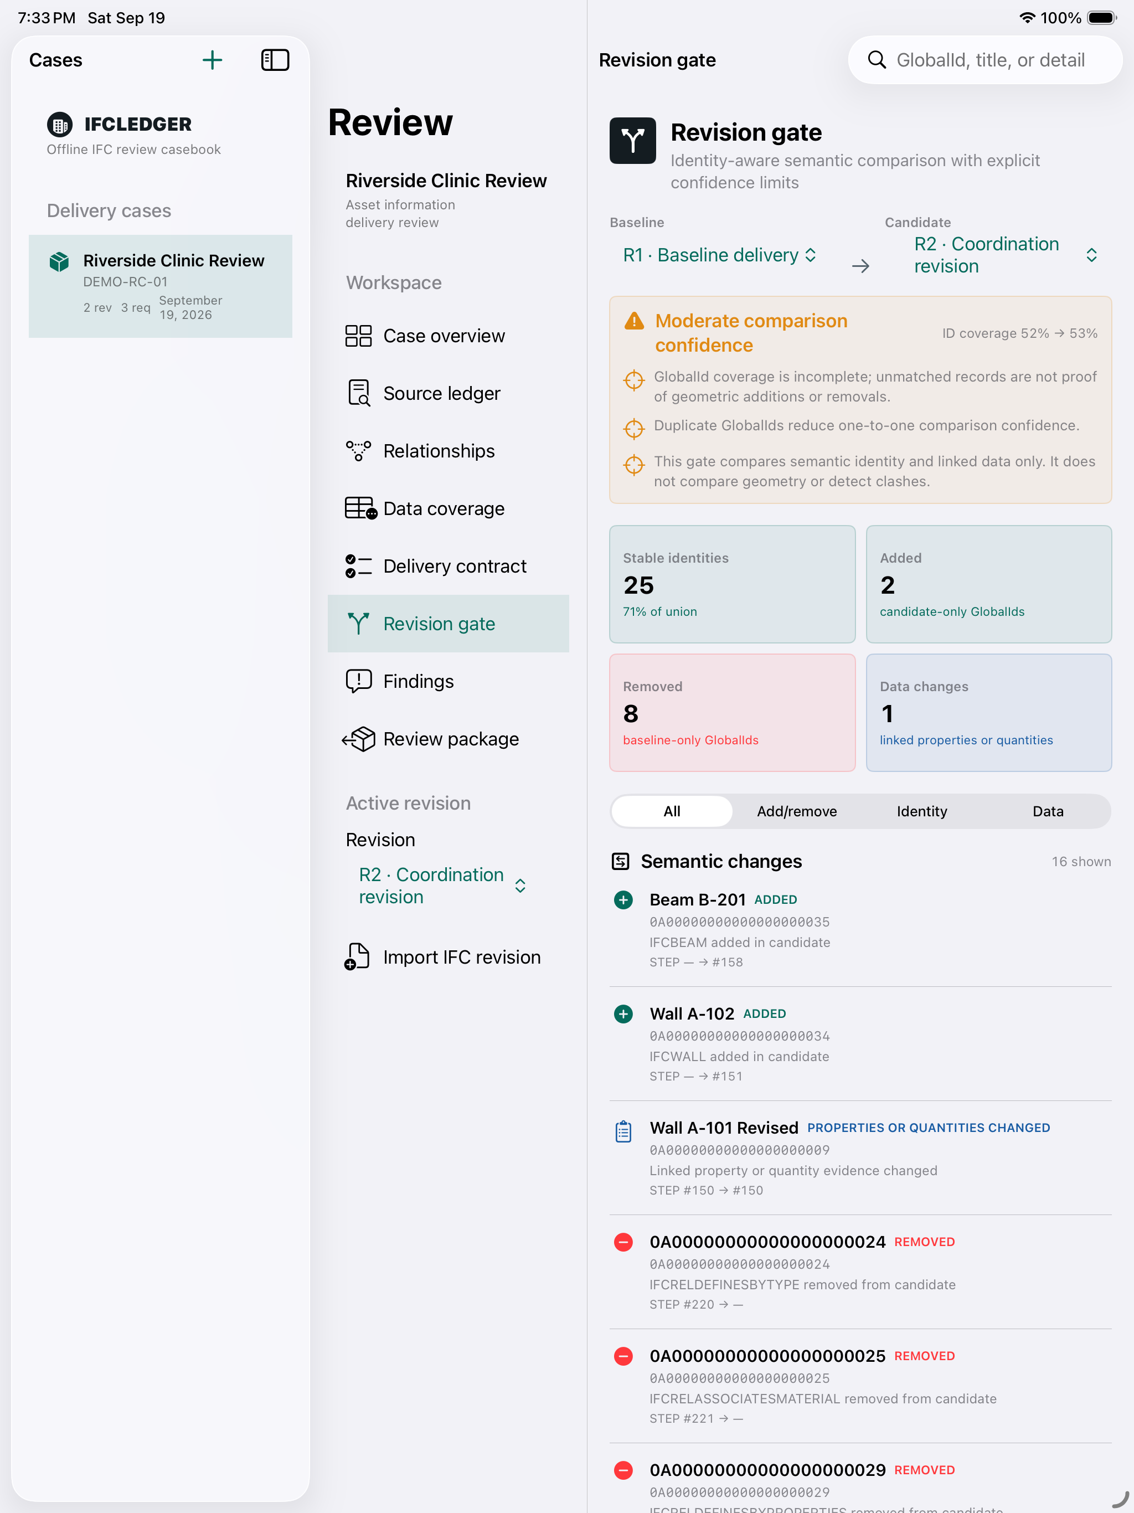Open the Baseline R1 delivery dropdown
Viewport: 1134px width, 1513px height.
pos(719,255)
